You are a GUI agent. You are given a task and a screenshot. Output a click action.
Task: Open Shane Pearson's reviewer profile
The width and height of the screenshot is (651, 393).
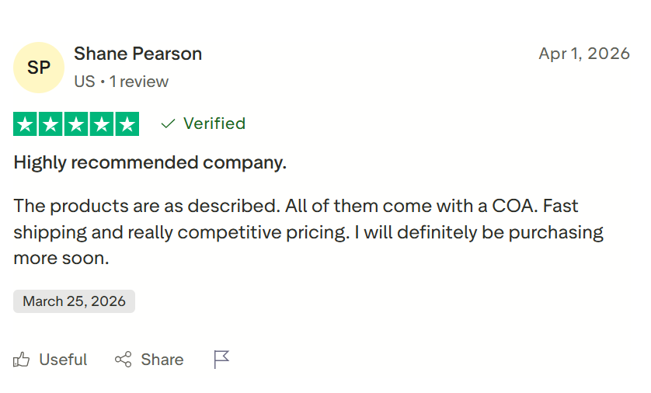(x=138, y=54)
